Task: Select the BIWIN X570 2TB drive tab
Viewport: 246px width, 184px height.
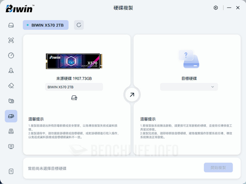Action: (x=46, y=25)
